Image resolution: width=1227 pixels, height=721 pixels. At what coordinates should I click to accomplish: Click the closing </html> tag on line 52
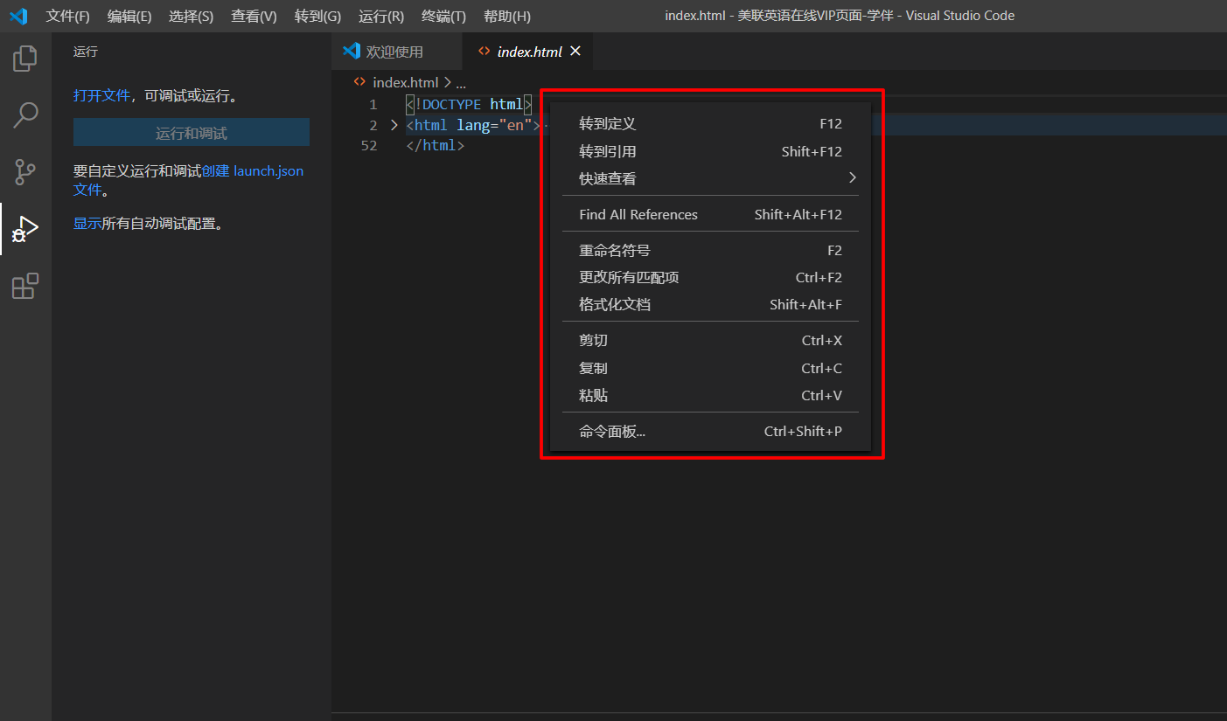click(436, 145)
